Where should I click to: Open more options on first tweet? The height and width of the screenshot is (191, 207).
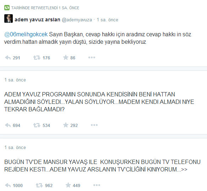pos(92,57)
